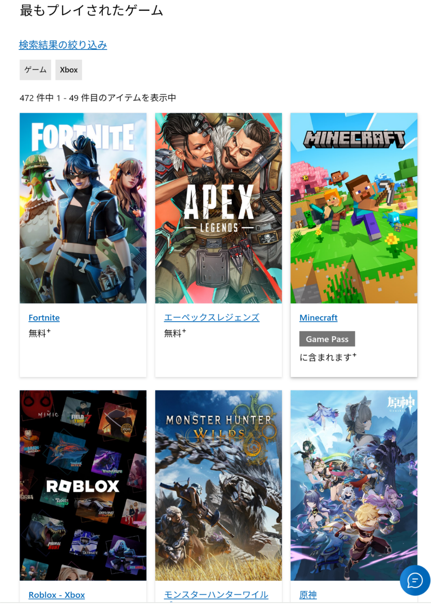Image resolution: width=431 pixels, height=606 pixels.
Task: Open the 原神 title link
Action: pos(308,595)
